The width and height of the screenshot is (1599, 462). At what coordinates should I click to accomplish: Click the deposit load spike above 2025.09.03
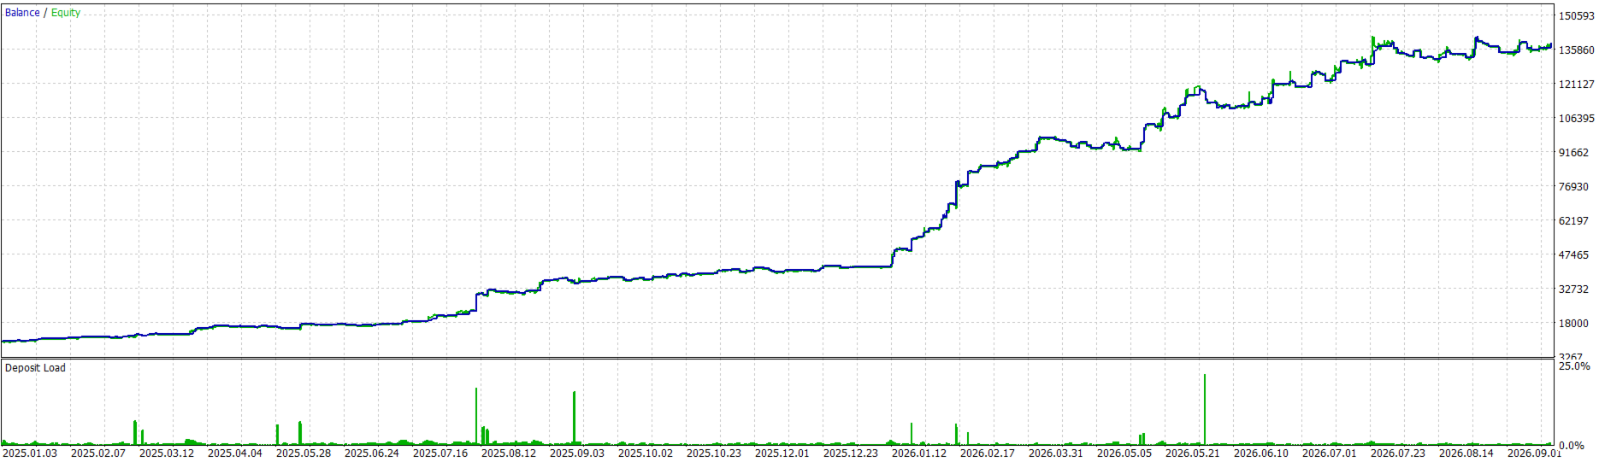[x=574, y=418]
